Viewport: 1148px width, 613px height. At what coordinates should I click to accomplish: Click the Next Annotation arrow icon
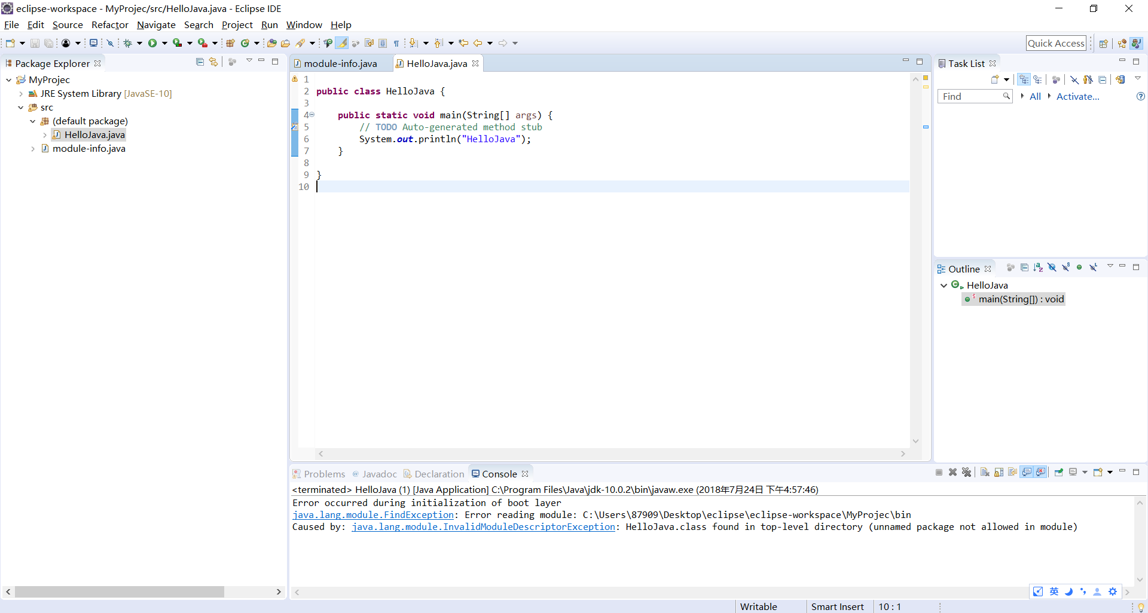[413, 43]
